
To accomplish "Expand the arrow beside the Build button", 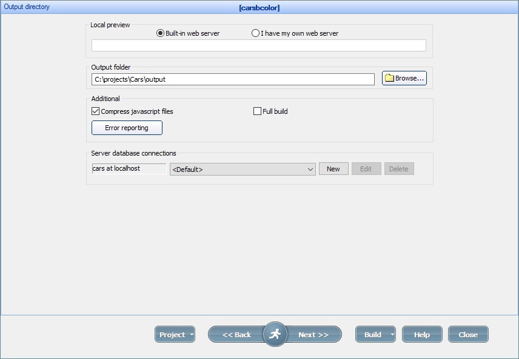I will tap(393, 335).
